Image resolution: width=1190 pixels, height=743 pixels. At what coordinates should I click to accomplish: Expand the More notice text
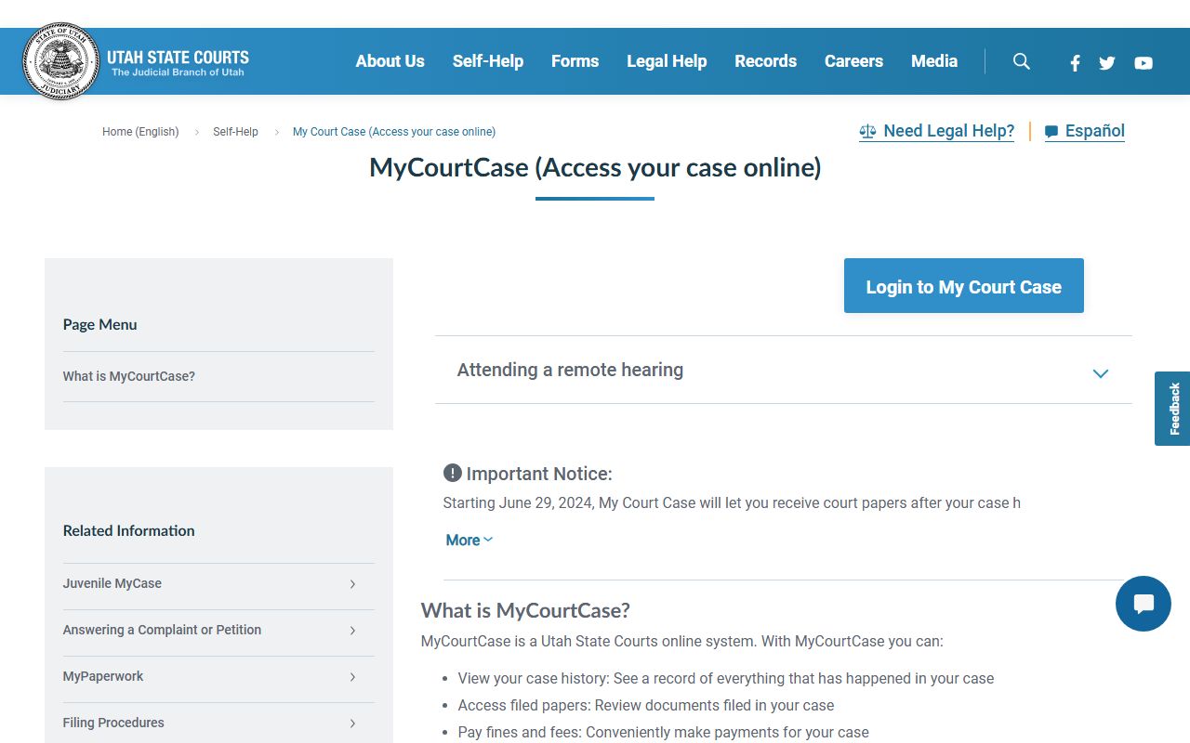point(469,540)
